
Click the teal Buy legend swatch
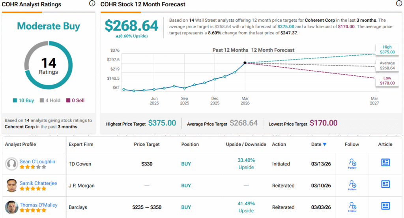click(15, 101)
